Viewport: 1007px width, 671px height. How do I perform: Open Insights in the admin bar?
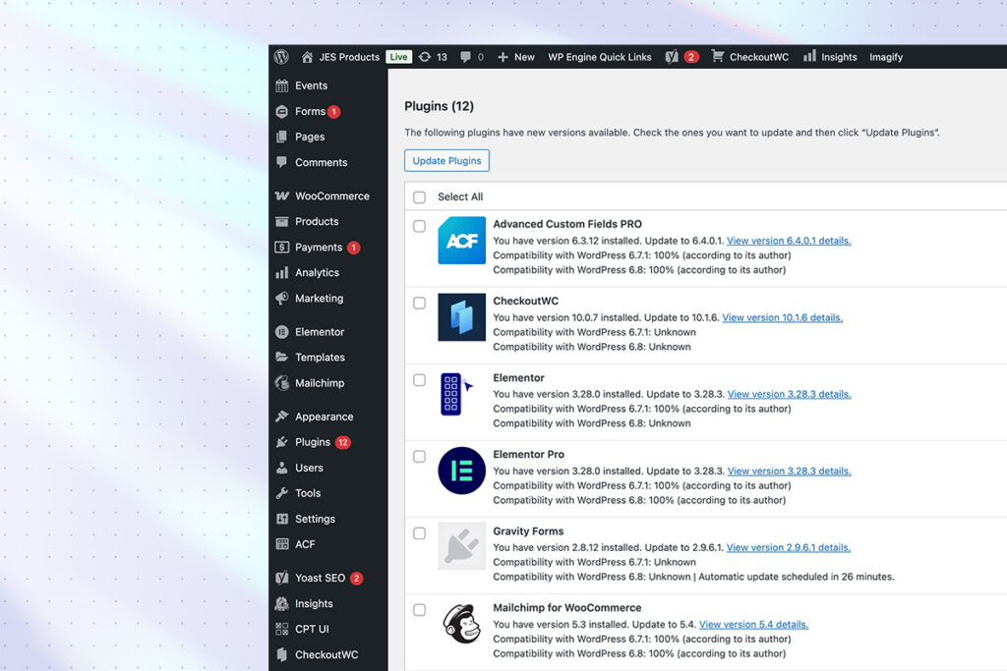tap(829, 57)
